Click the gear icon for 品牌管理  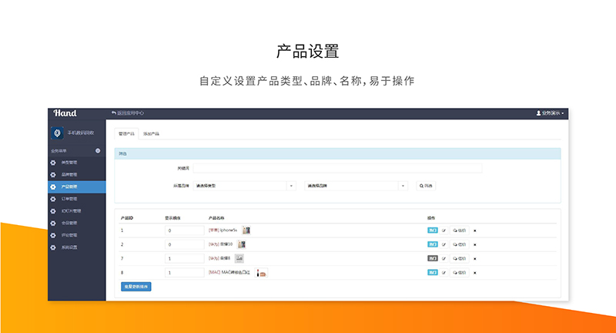pos(53,174)
